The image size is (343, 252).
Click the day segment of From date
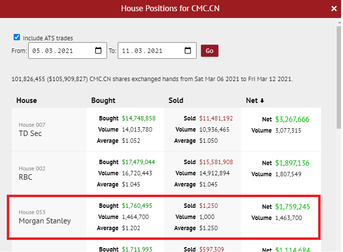[x=36, y=51]
